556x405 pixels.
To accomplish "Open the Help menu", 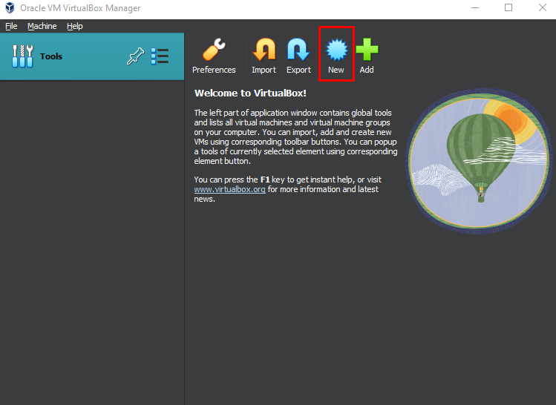I will (x=74, y=26).
